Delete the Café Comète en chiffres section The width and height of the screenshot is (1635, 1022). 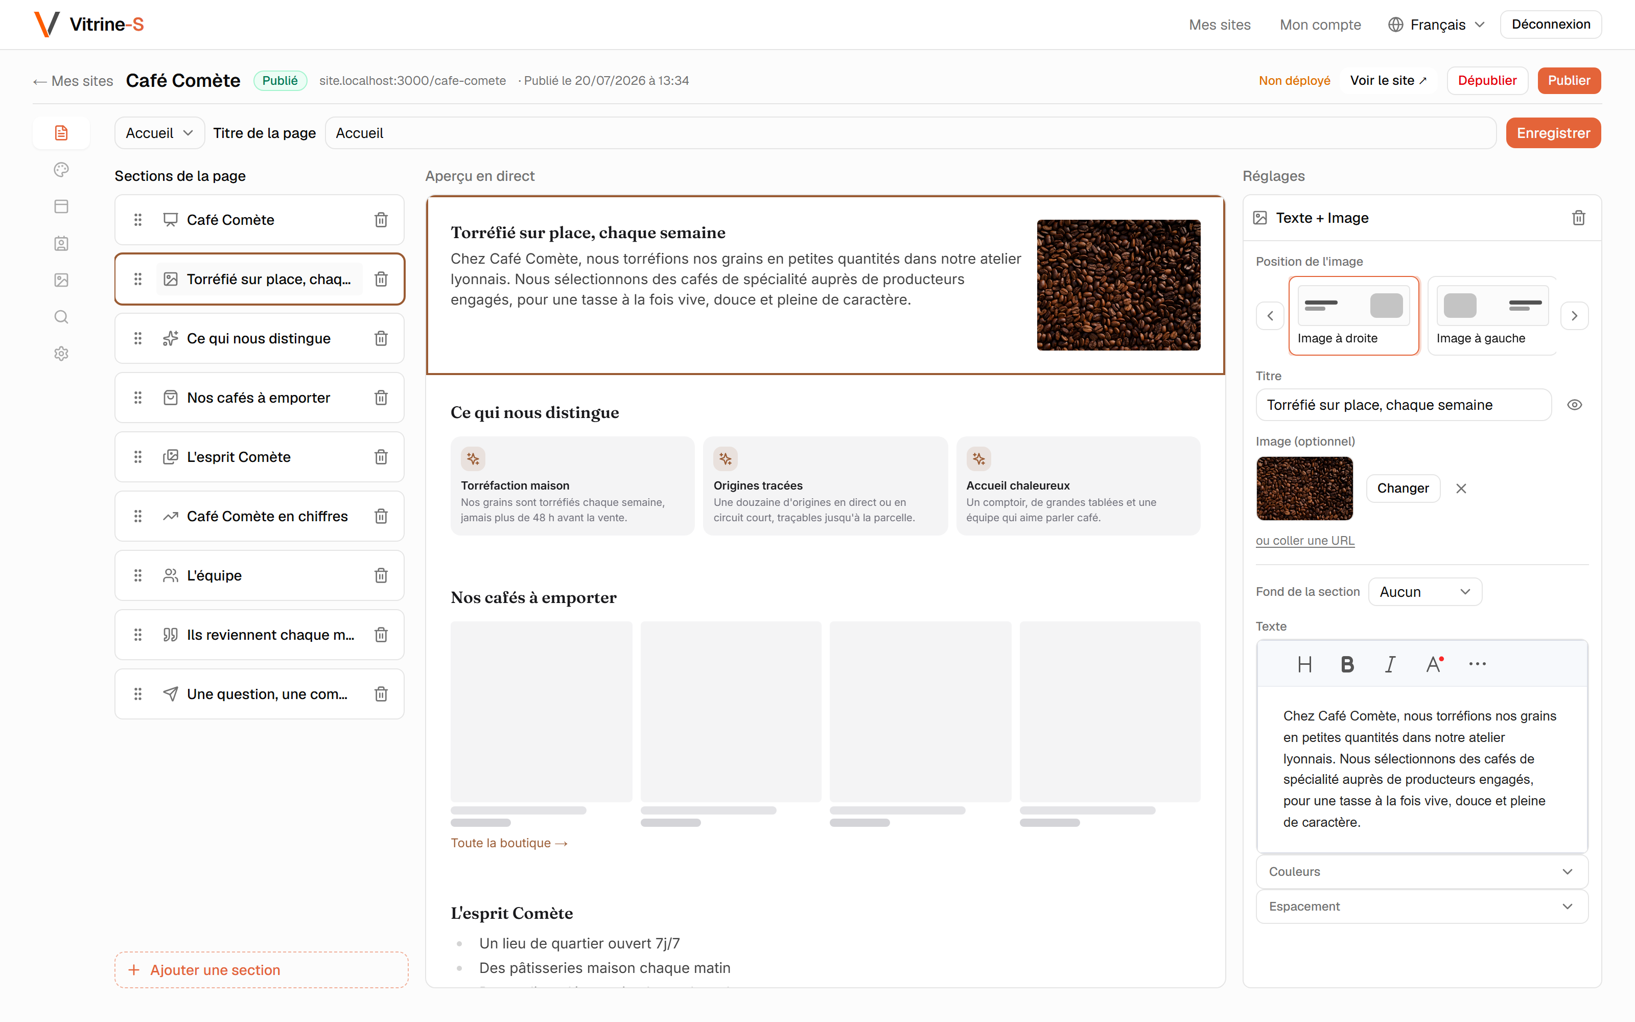[381, 517]
